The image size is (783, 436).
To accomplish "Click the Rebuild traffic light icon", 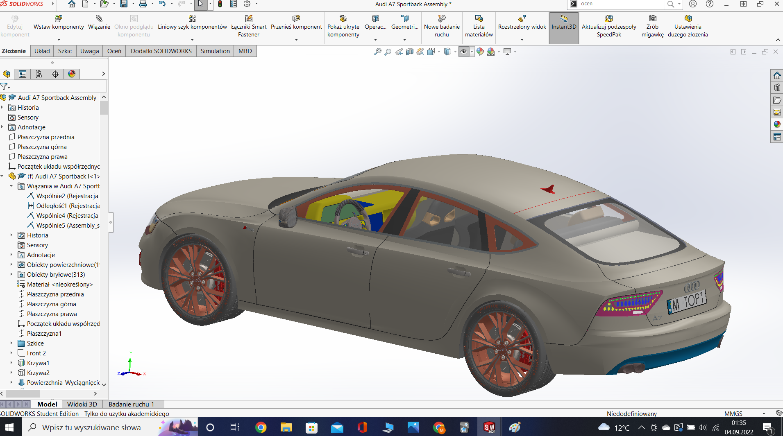I will [220, 4].
